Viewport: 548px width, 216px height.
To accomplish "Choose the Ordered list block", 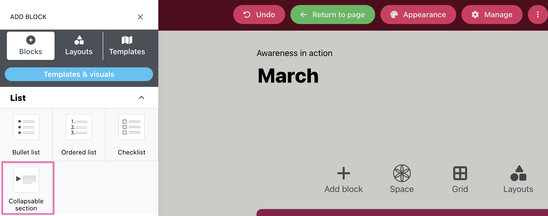I will click(79, 135).
